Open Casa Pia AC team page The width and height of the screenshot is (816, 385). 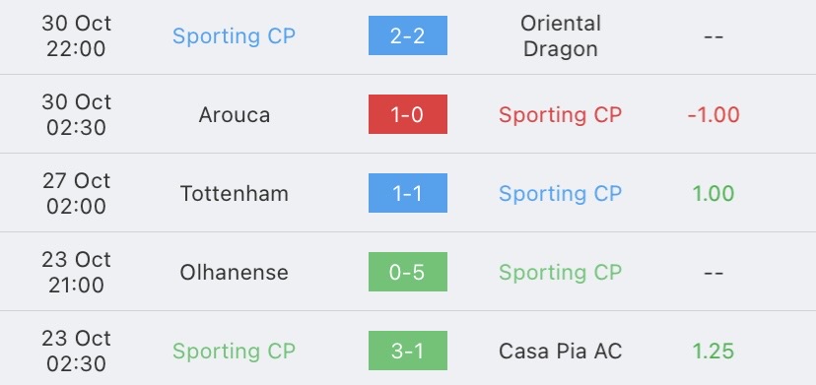pos(561,352)
